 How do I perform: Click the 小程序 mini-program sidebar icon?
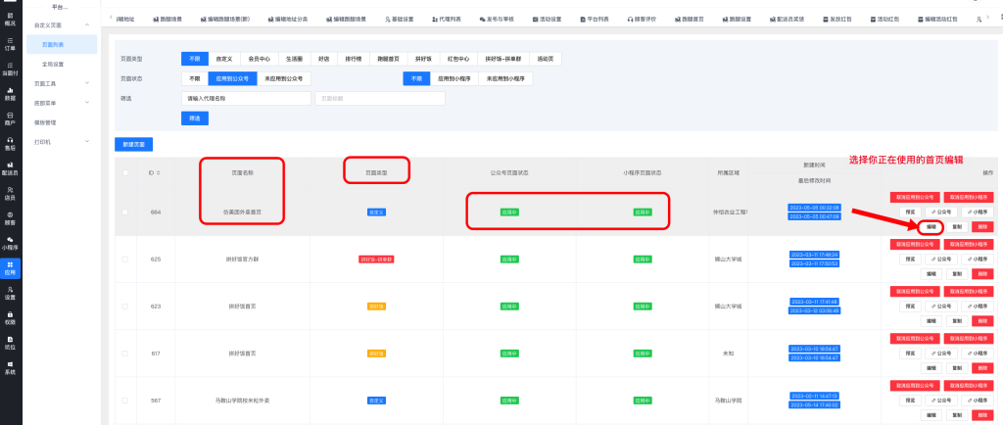pyautogui.click(x=10, y=243)
